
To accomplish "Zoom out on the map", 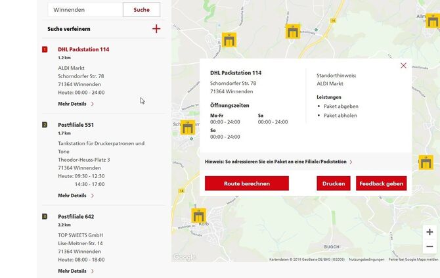I will [x=429, y=246].
